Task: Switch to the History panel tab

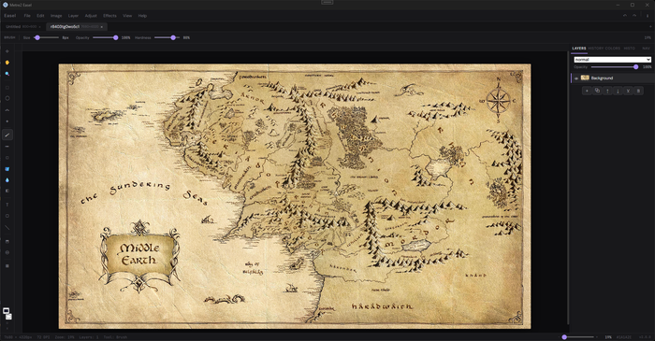Action: (596, 49)
